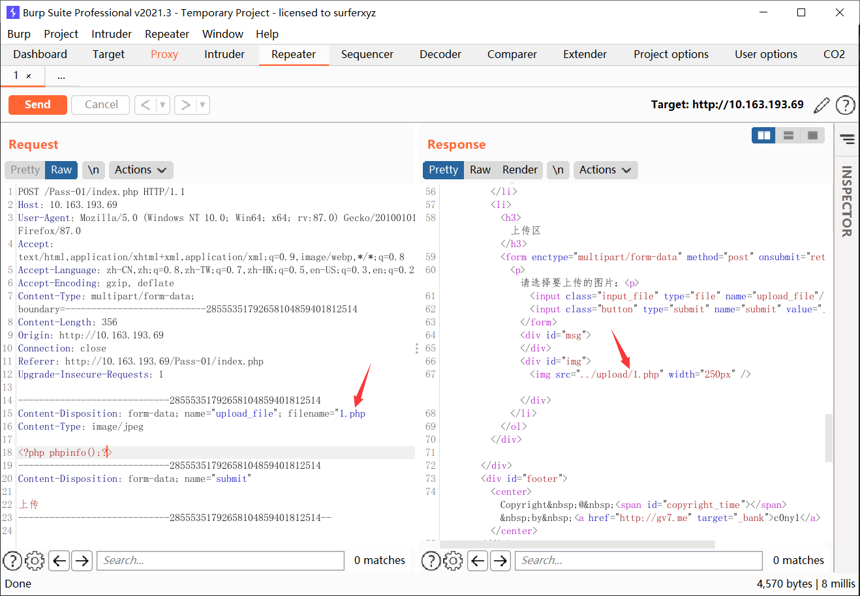Switch to the Decoder tab
The height and width of the screenshot is (596, 860).
(440, 54)
